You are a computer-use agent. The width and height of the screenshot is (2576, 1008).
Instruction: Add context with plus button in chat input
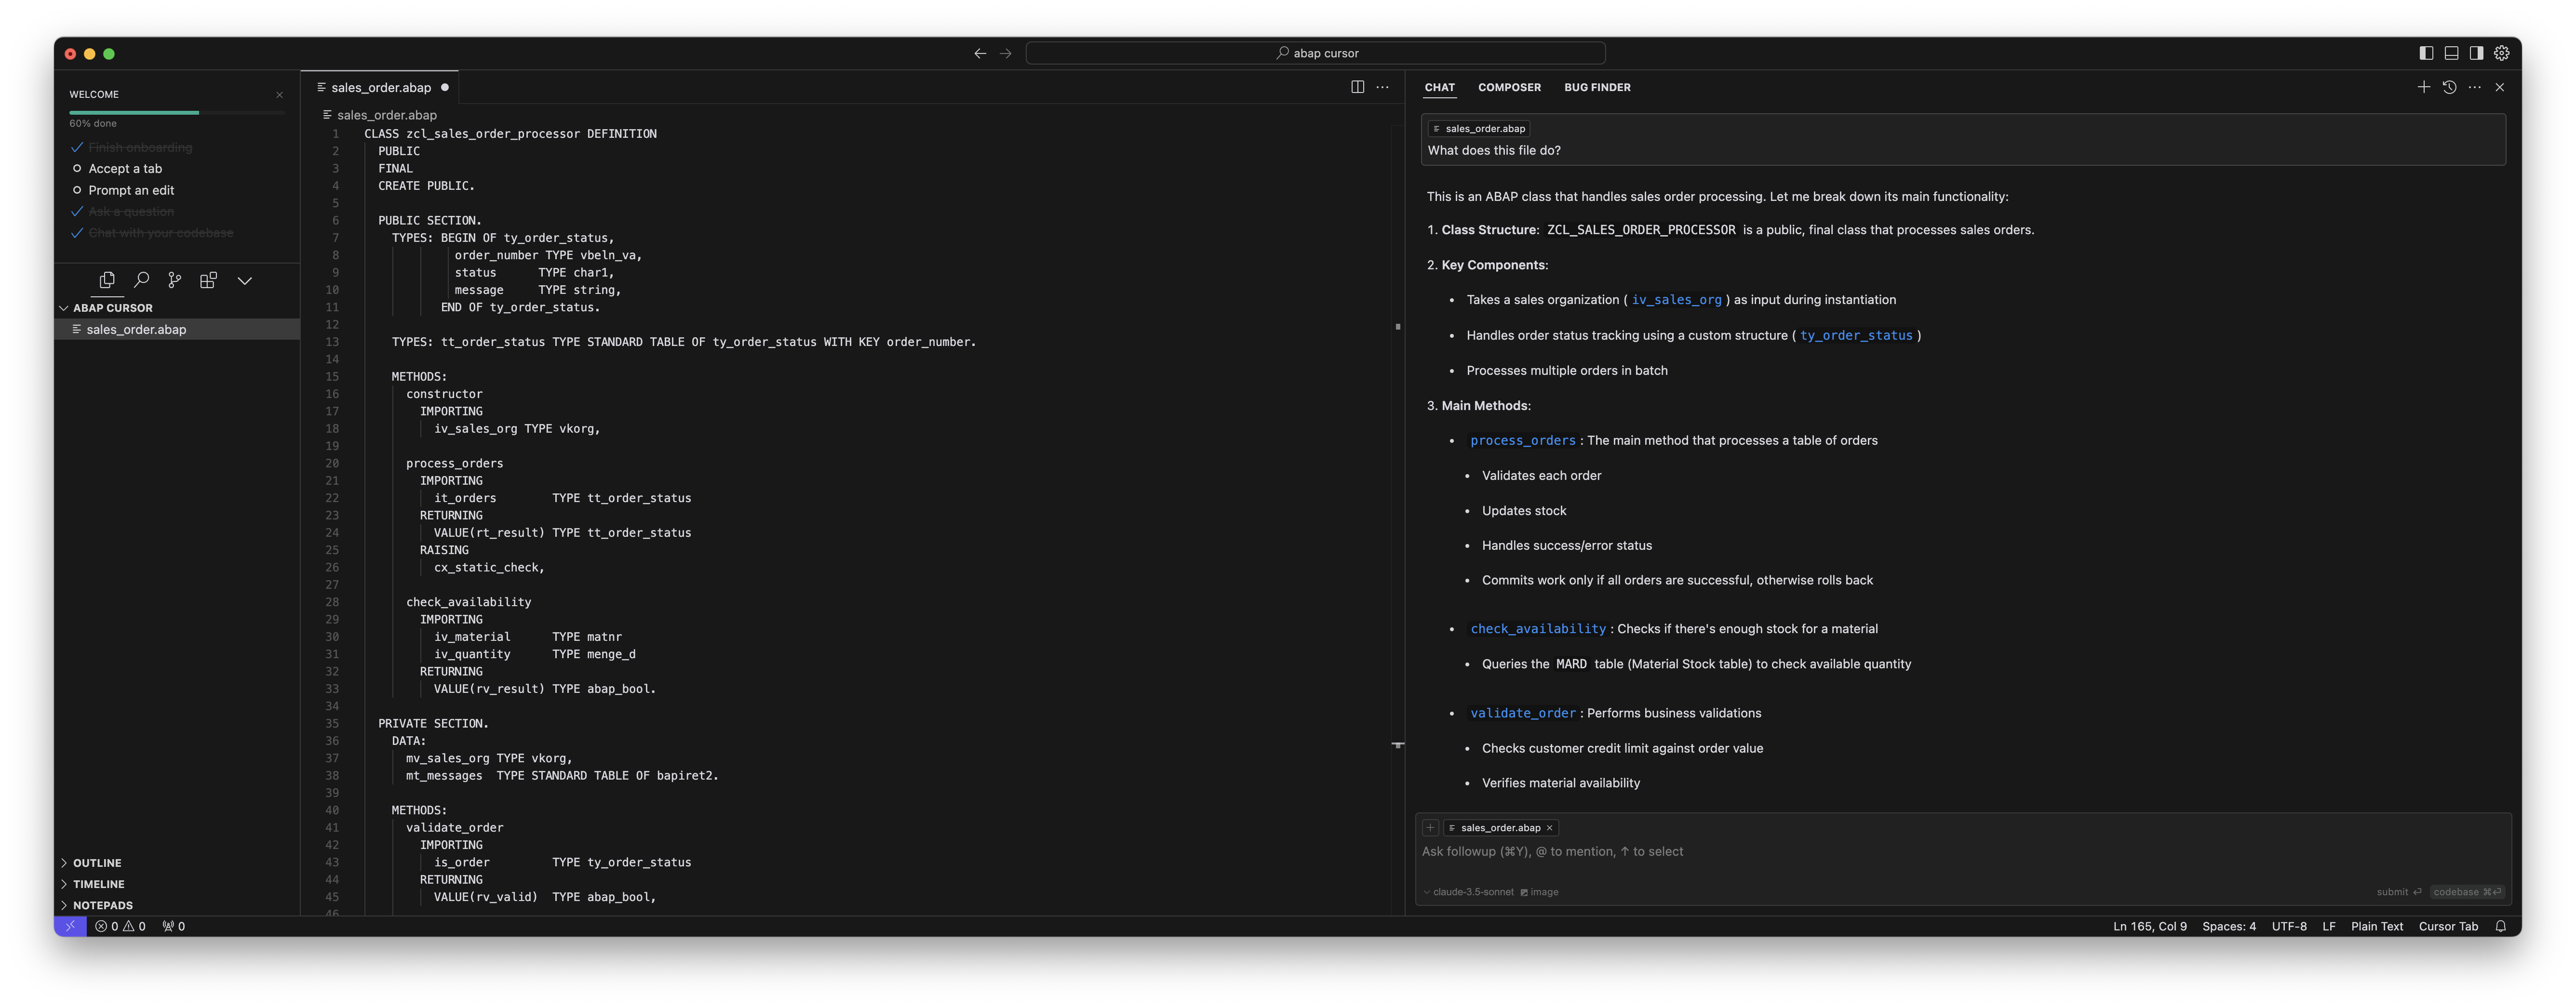[x=1430, y=828]
